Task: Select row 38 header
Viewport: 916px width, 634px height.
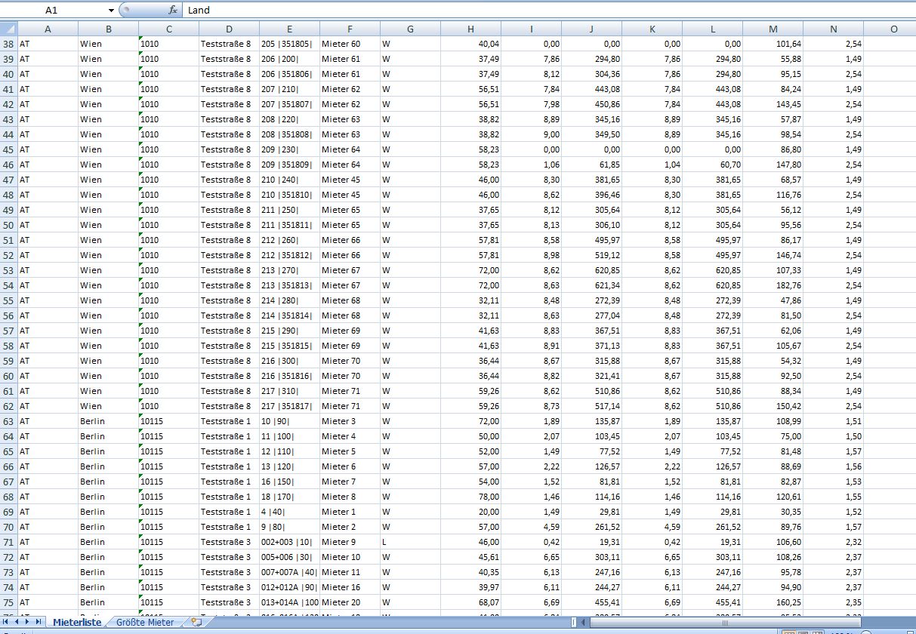Action: (x=9, y=44)
